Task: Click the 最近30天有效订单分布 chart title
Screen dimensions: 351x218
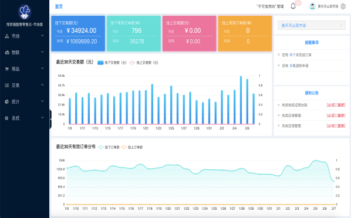Action: 76,147
